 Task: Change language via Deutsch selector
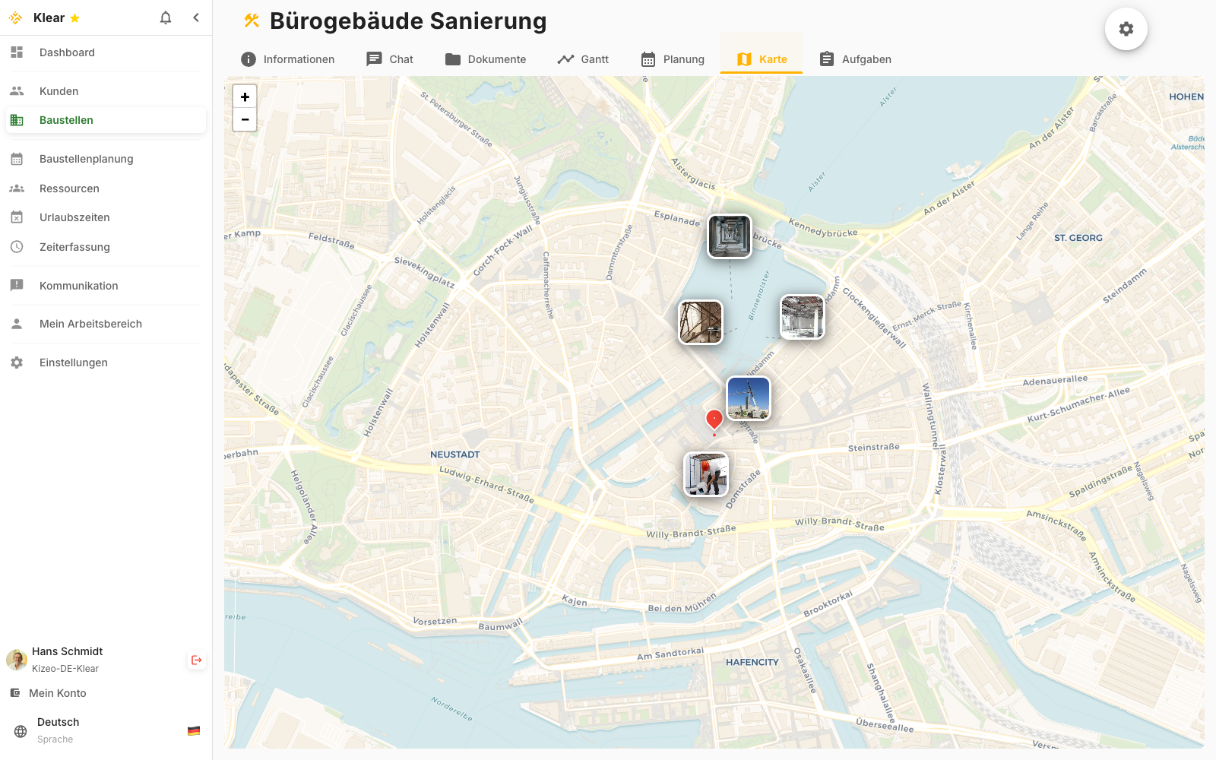tap(106, 730)
